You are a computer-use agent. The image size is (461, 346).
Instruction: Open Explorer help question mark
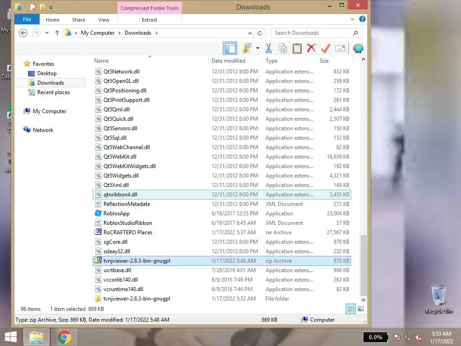[362, 19]
